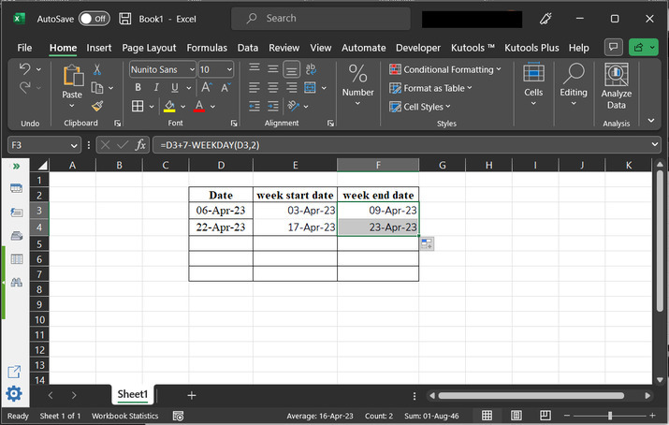Click the Save floppy disk icon
This screenshot has height=425, width=669.
point(125,19)
